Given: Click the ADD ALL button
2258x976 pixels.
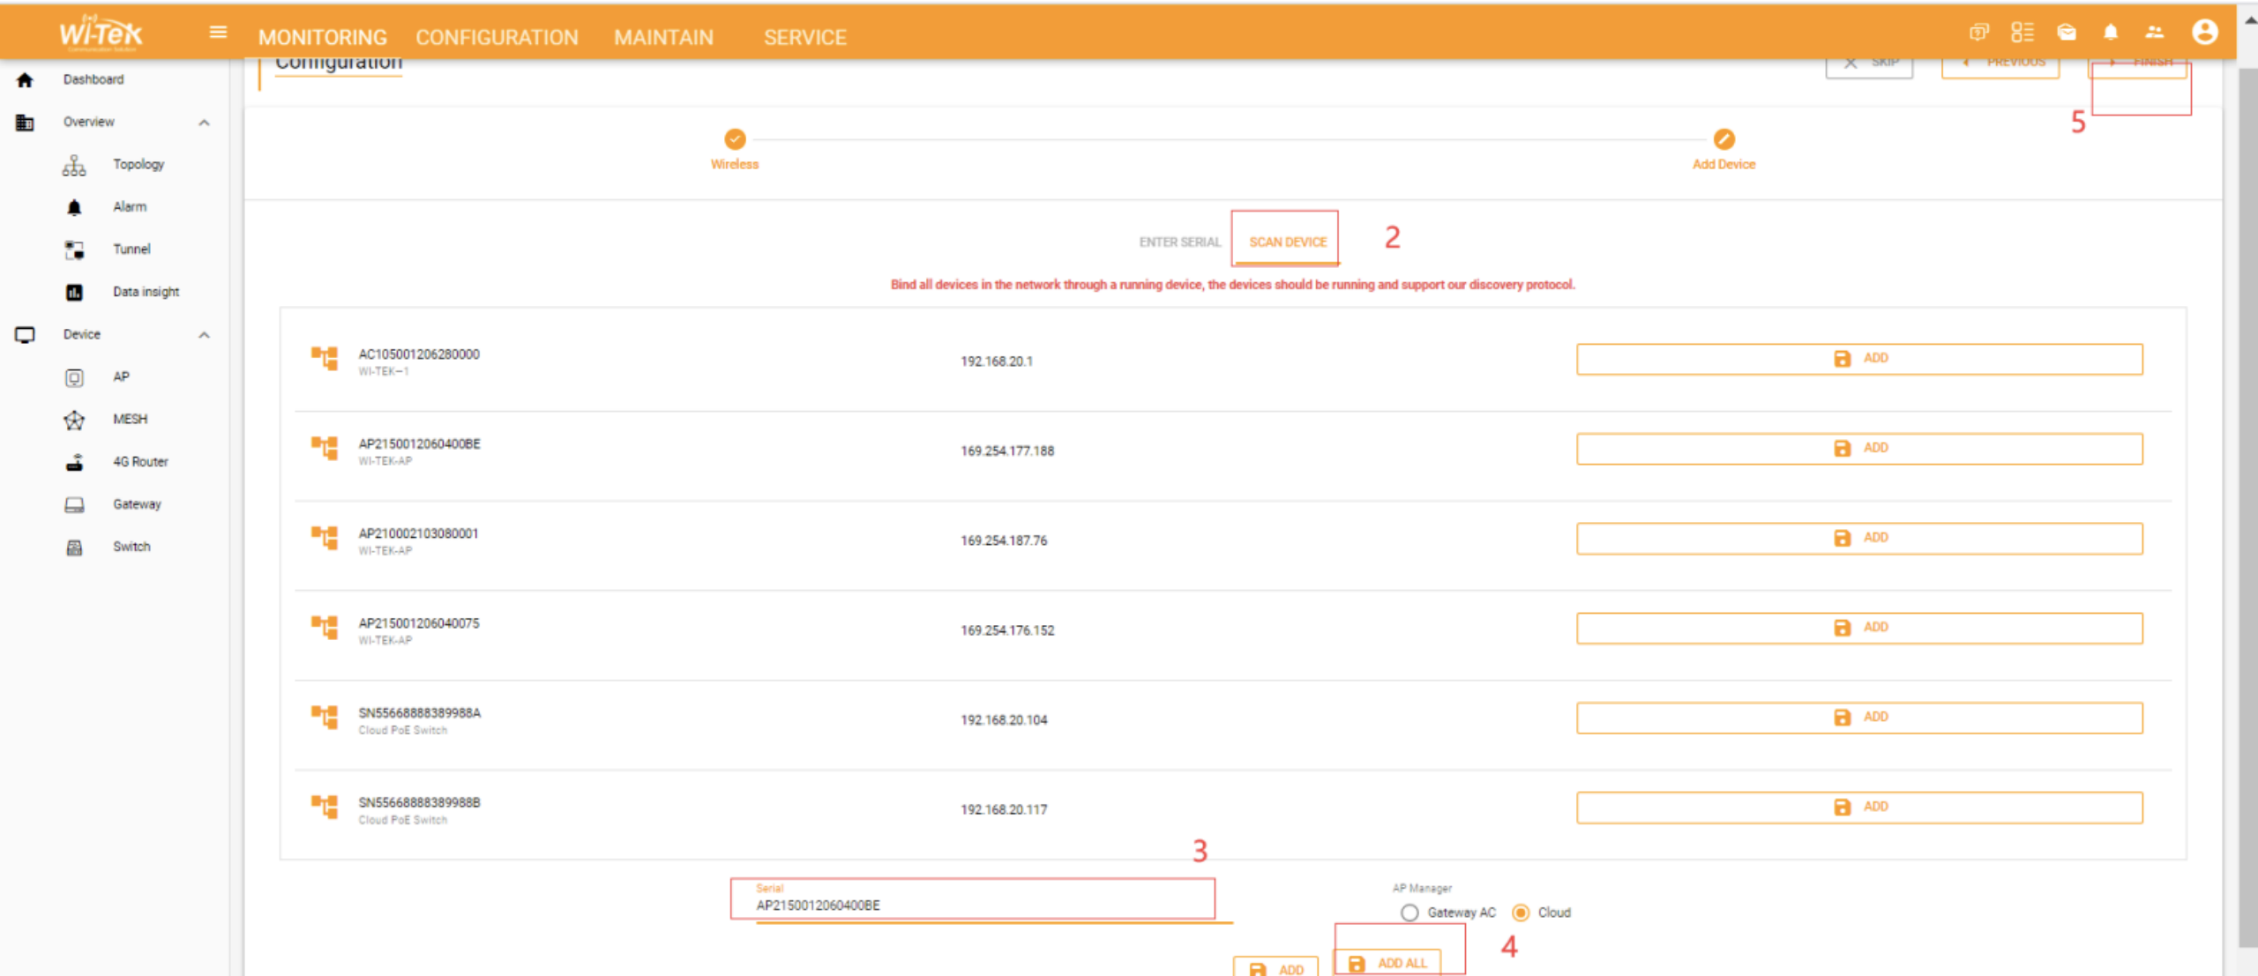Looking at the screenshot, I should click(x=1389, y=963).
